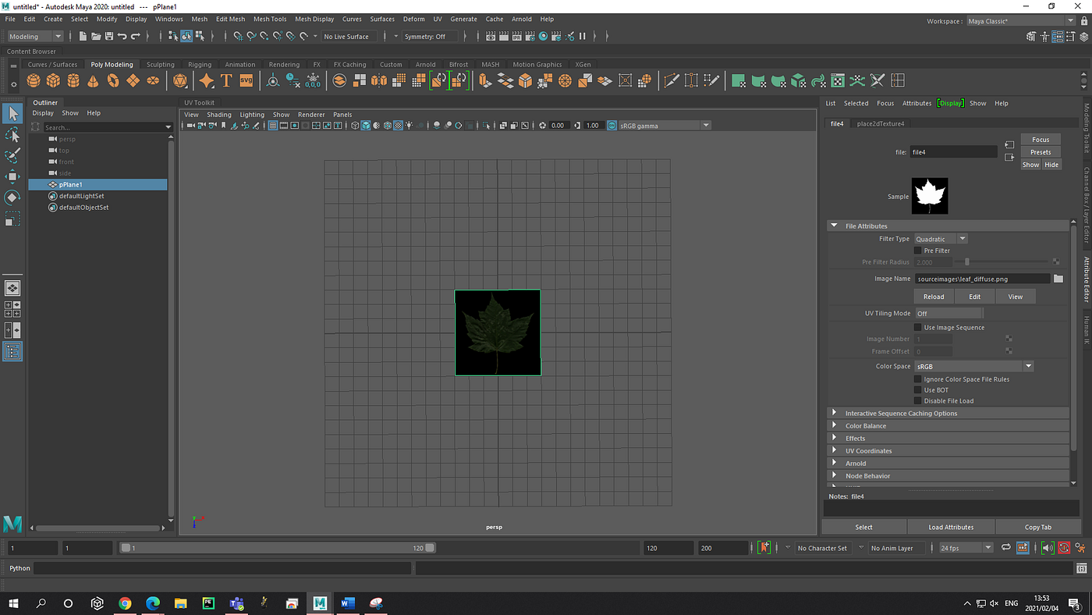Create a polygon sphere from the shelf
Image resolution: width=1092 pixels, height=615 pixels.
pyautogui.click(x=34, y=80)
